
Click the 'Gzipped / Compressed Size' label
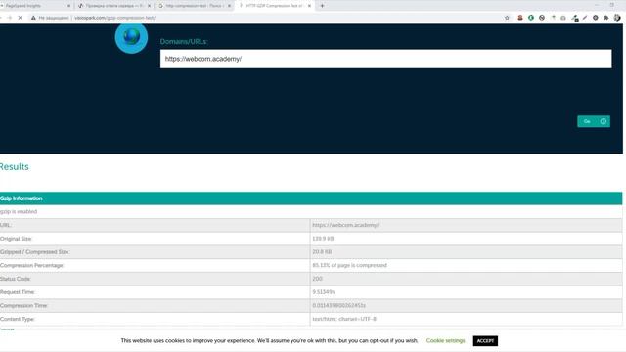click(x=35, y=252)
